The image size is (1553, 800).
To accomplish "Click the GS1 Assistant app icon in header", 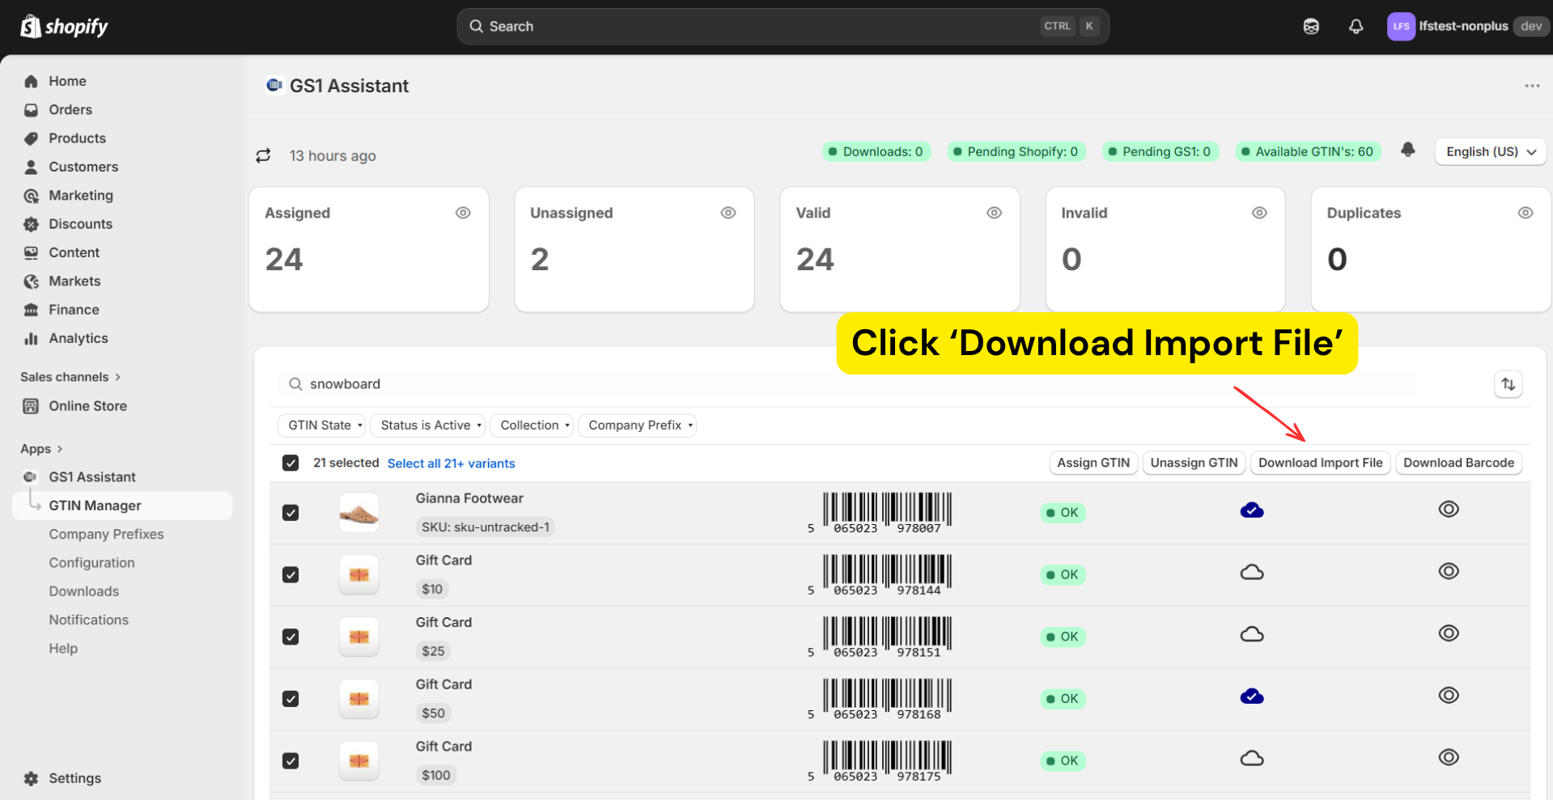I will [x=274, y=85].
